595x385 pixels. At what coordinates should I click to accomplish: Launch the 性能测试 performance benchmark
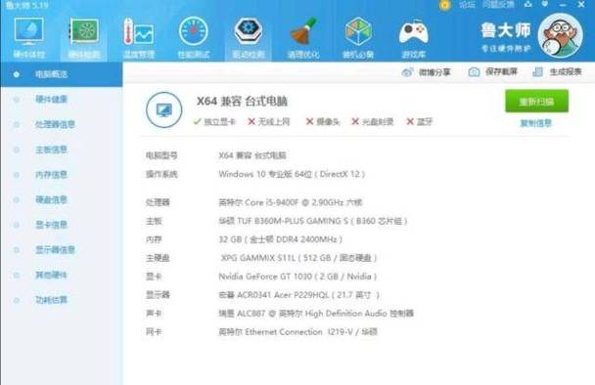(x=194, y=38)
